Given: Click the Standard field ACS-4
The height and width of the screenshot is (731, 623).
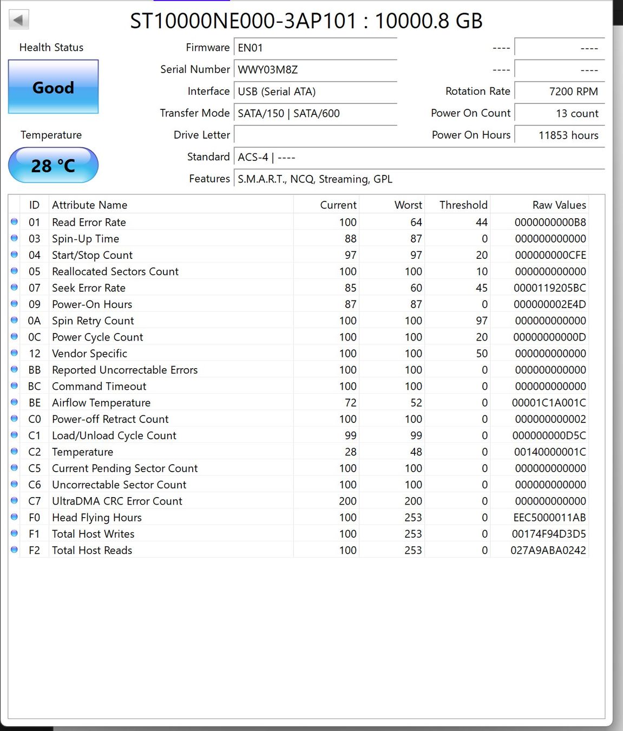Looking at the screenshot, I should [x=419, y=158].
